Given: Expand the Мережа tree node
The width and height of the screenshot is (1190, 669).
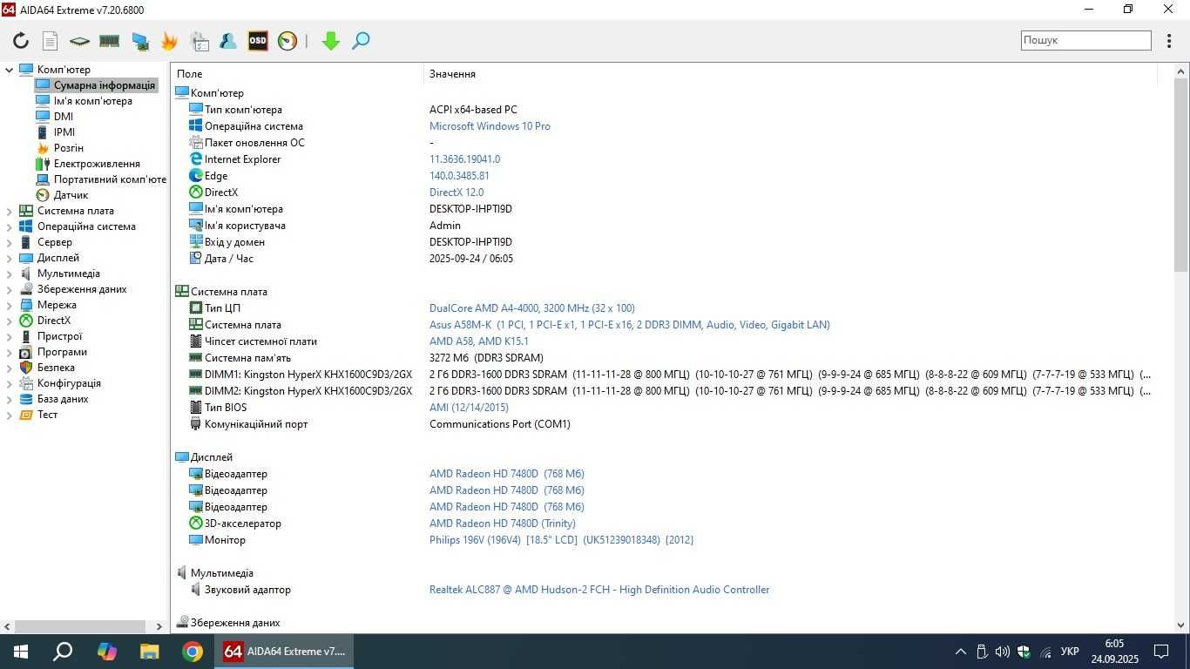Looking at the screenshot, I should pos(9,305).
